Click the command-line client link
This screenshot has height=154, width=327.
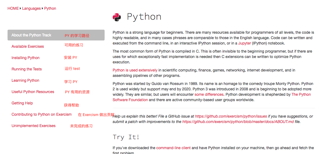pyautogui.click(x=173, y=148)
